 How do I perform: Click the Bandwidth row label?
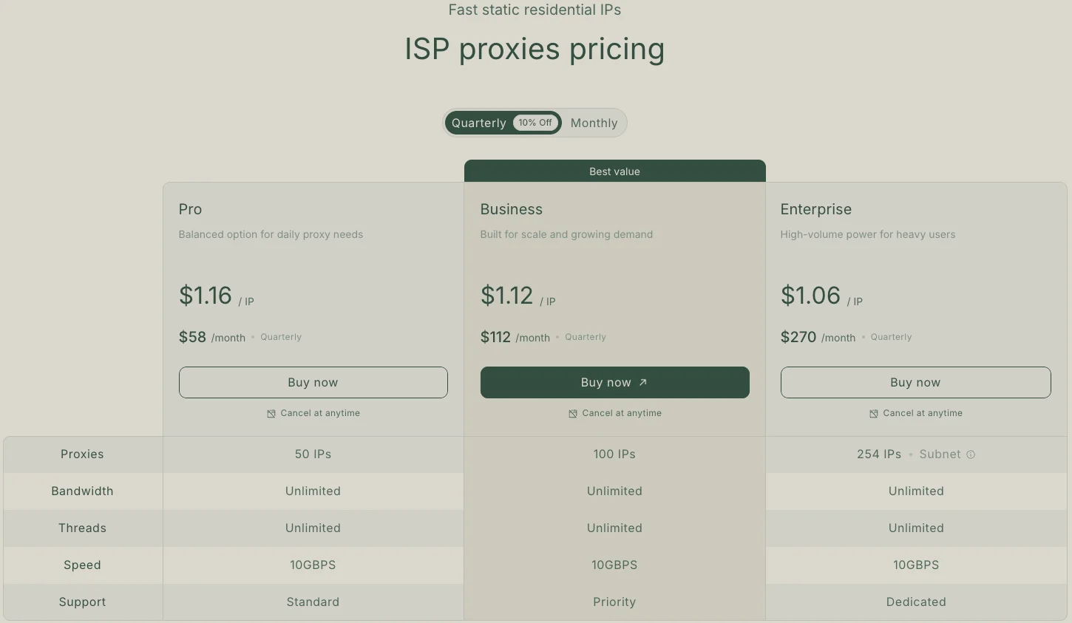point(82,491)
